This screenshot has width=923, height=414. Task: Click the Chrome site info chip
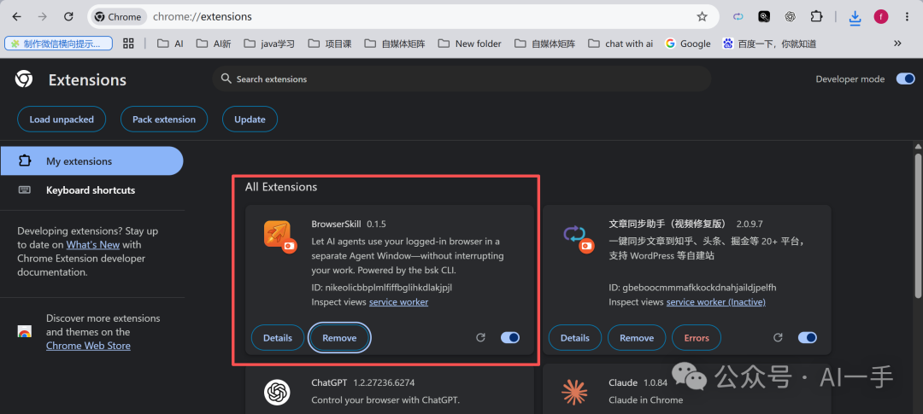(x=118, y=16)
